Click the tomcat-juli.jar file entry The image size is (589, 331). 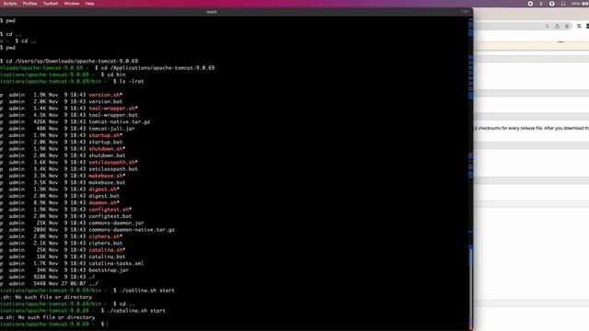(111, 129)
